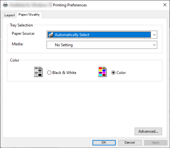Screen dimensions: 170x148
Task: Click the printer icon beside Automatically Select
Action: click(51, 35)
